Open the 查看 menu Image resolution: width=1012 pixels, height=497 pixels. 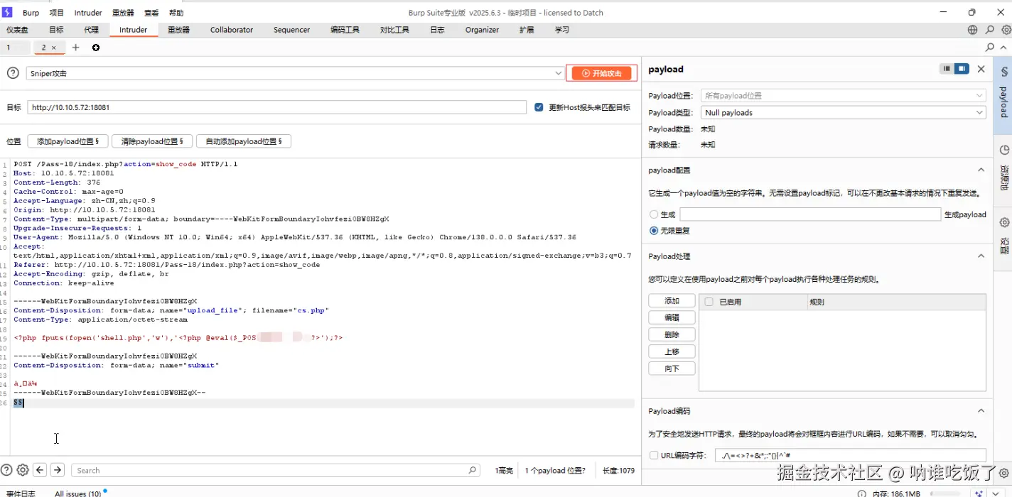(151, 13)
